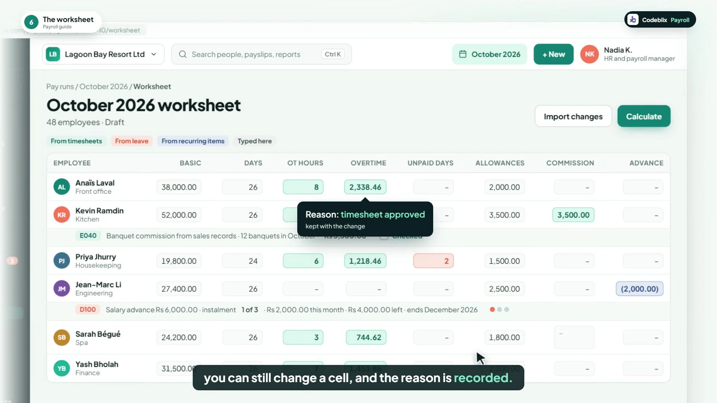
Task: Click the Calculate button
Action: point(644,116)
